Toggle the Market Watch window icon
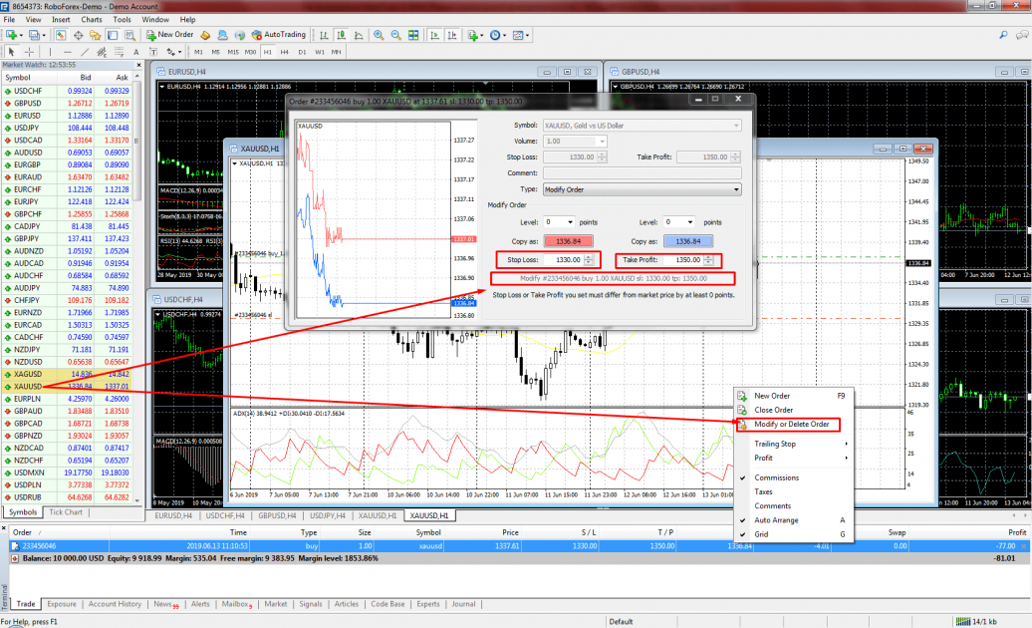Image resolution: width=1032 pixels, height=628 pixels. (61, 35)
